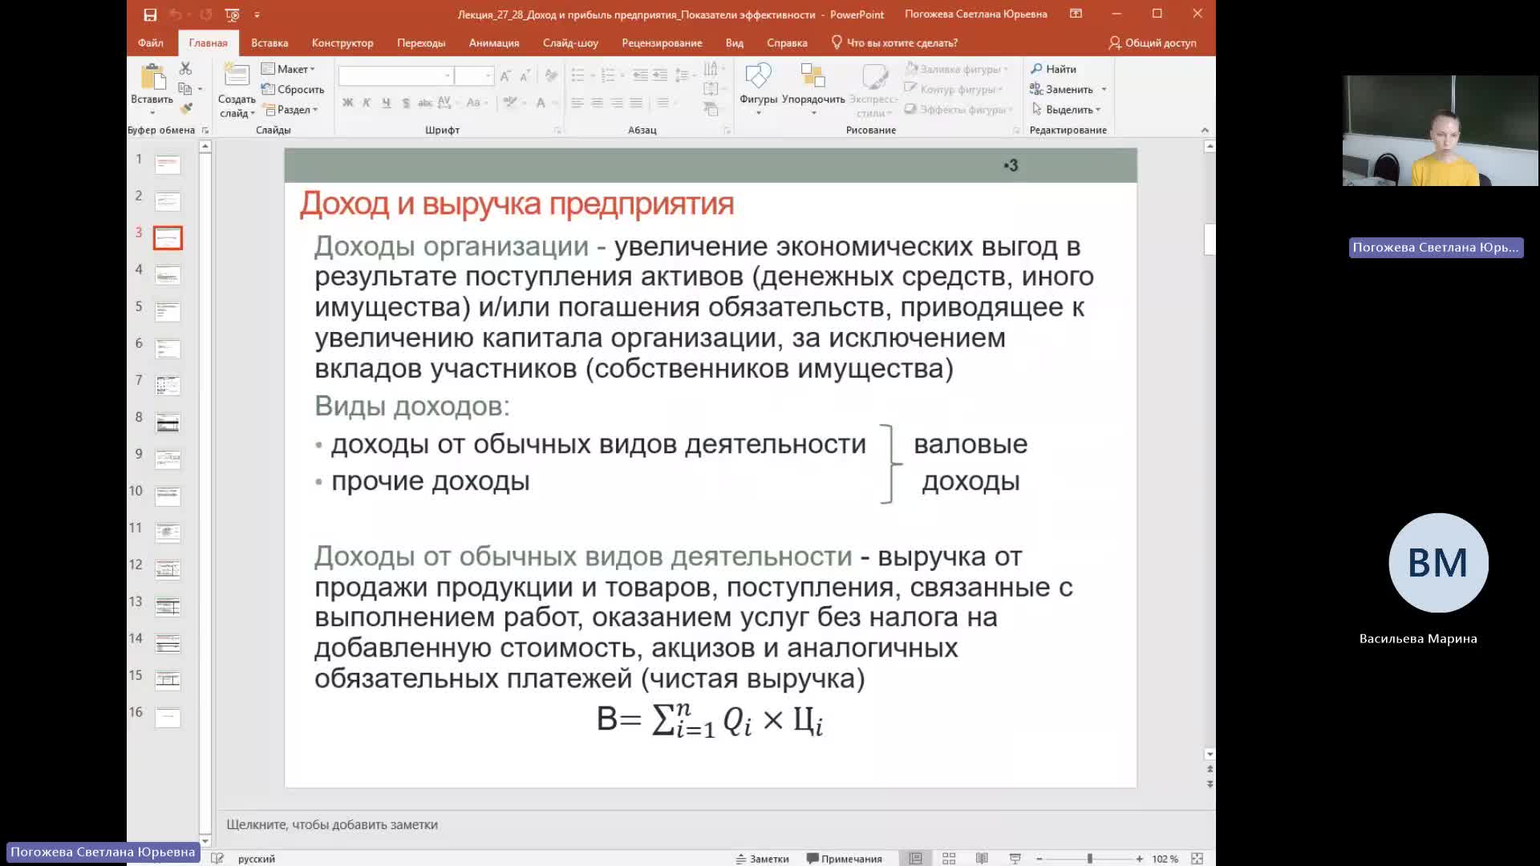
Task: Select slide 12 thumbnail
Action: 168,569
